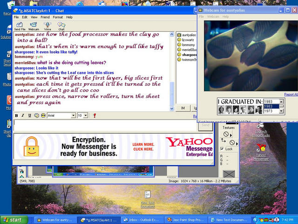Toggle bold text formatting

click(17, 115)
